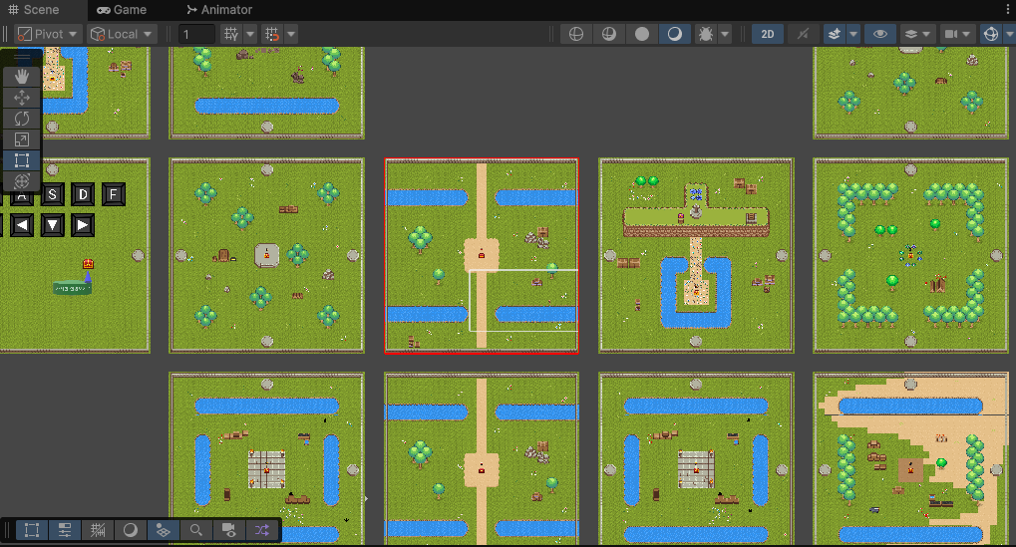The height and width of the screenshot is (547, 1016).
Task: Toggle 2D view mode
Action: [x=767, y=34]
